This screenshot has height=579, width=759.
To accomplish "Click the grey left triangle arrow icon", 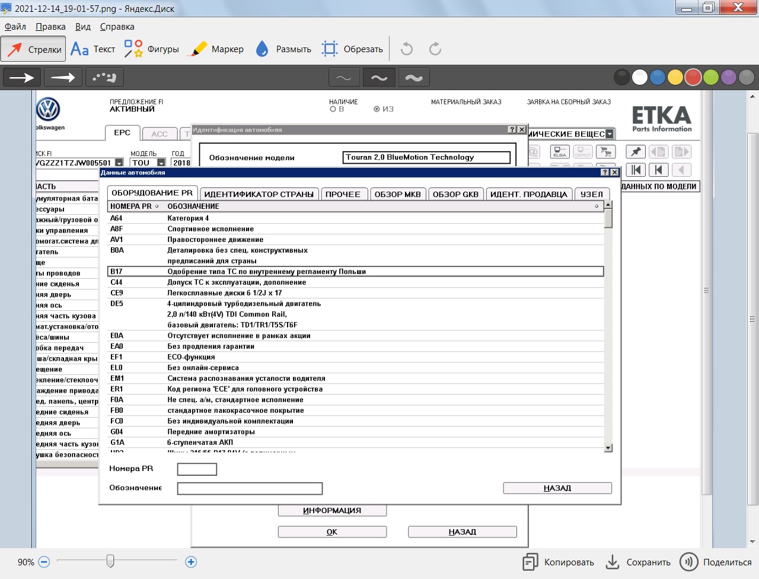I will (x=681, y=170).
